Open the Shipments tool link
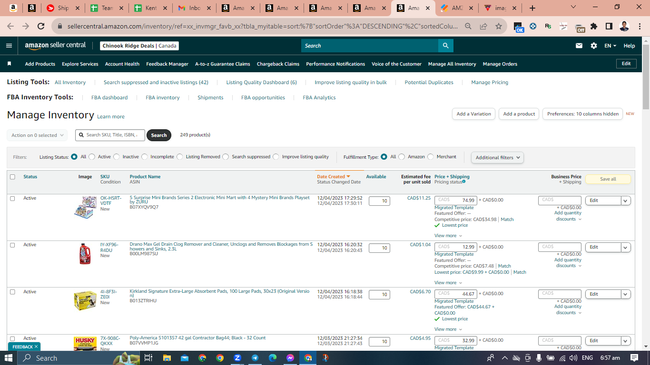The height and width of the screenshot is (365, 650). pos(210,97)
